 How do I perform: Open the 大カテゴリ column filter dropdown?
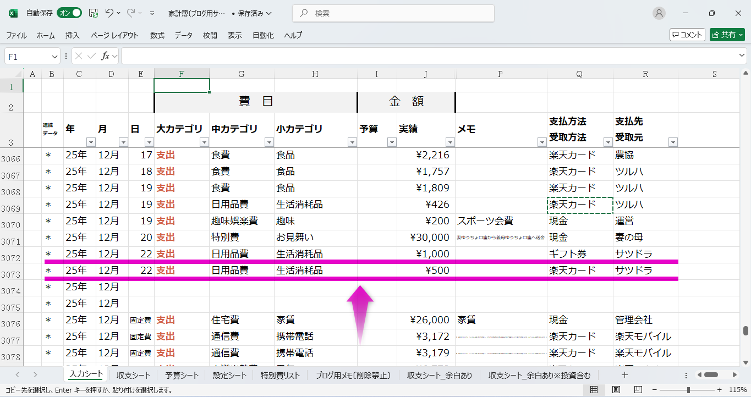[204, 142]
